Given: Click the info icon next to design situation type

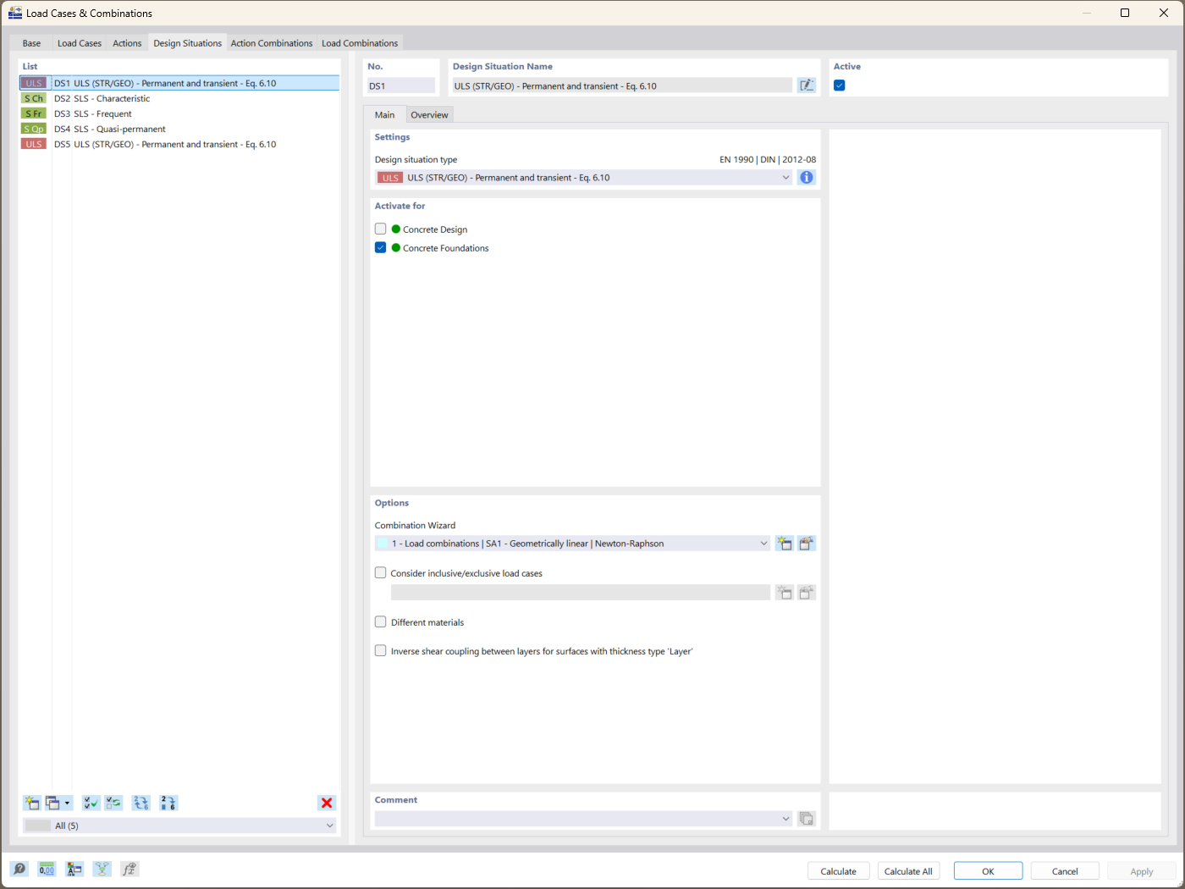Looking at the screenshot, I should tap(806, 177).
